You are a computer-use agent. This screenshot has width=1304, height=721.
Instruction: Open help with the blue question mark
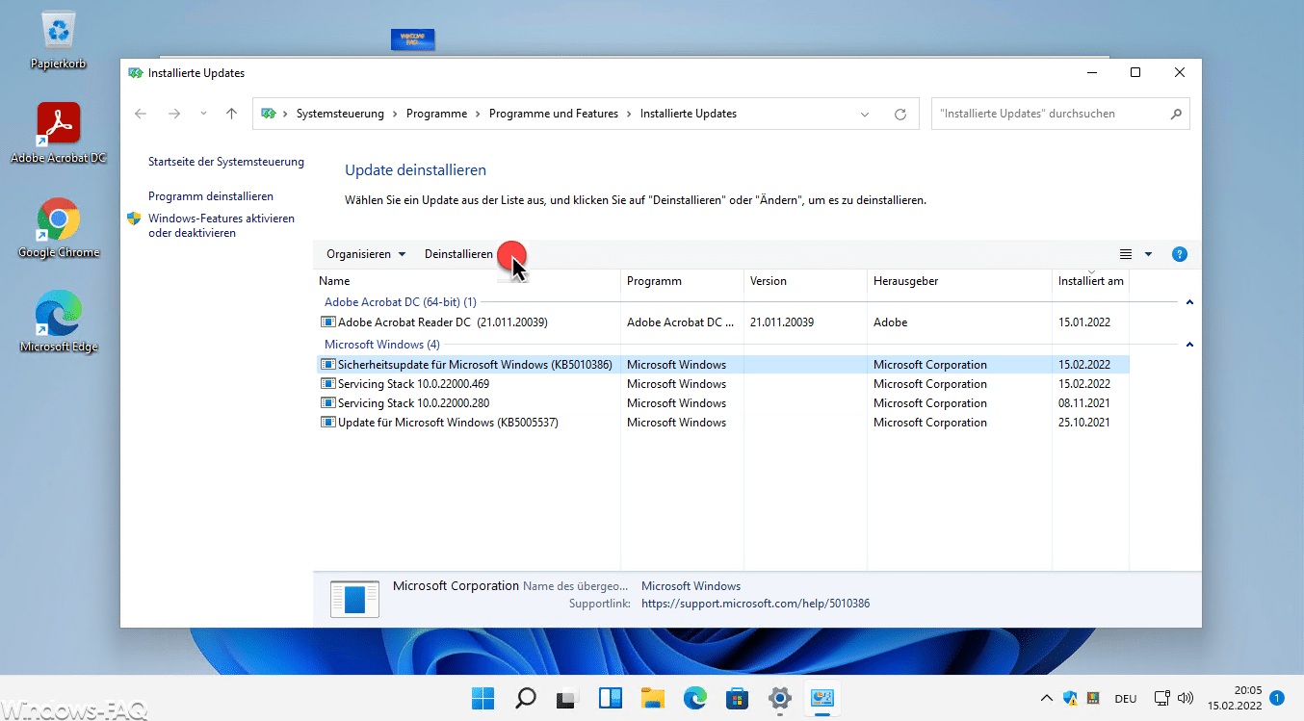pyautogui.click(x=1180, y=254)
